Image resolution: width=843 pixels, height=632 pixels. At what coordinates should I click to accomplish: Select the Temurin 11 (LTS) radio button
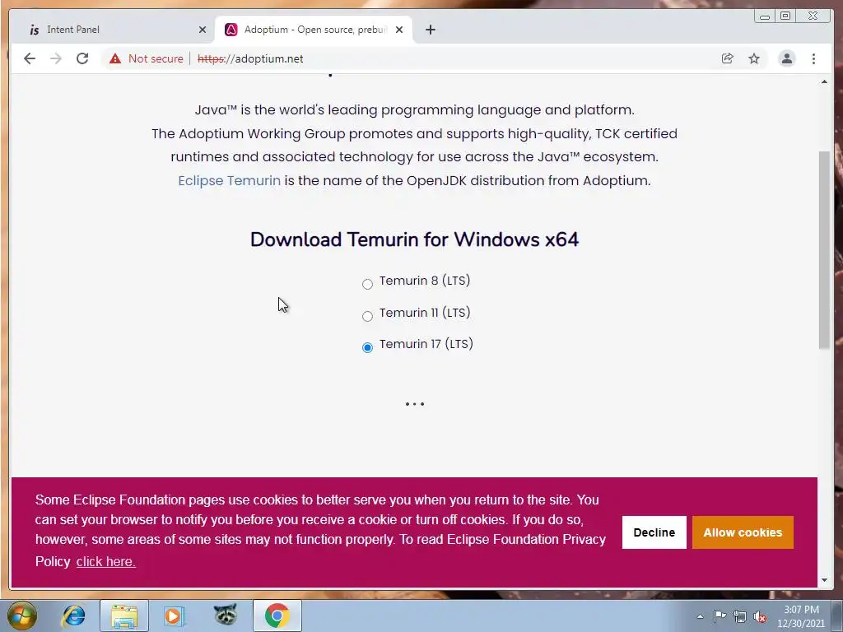(367, 316)
